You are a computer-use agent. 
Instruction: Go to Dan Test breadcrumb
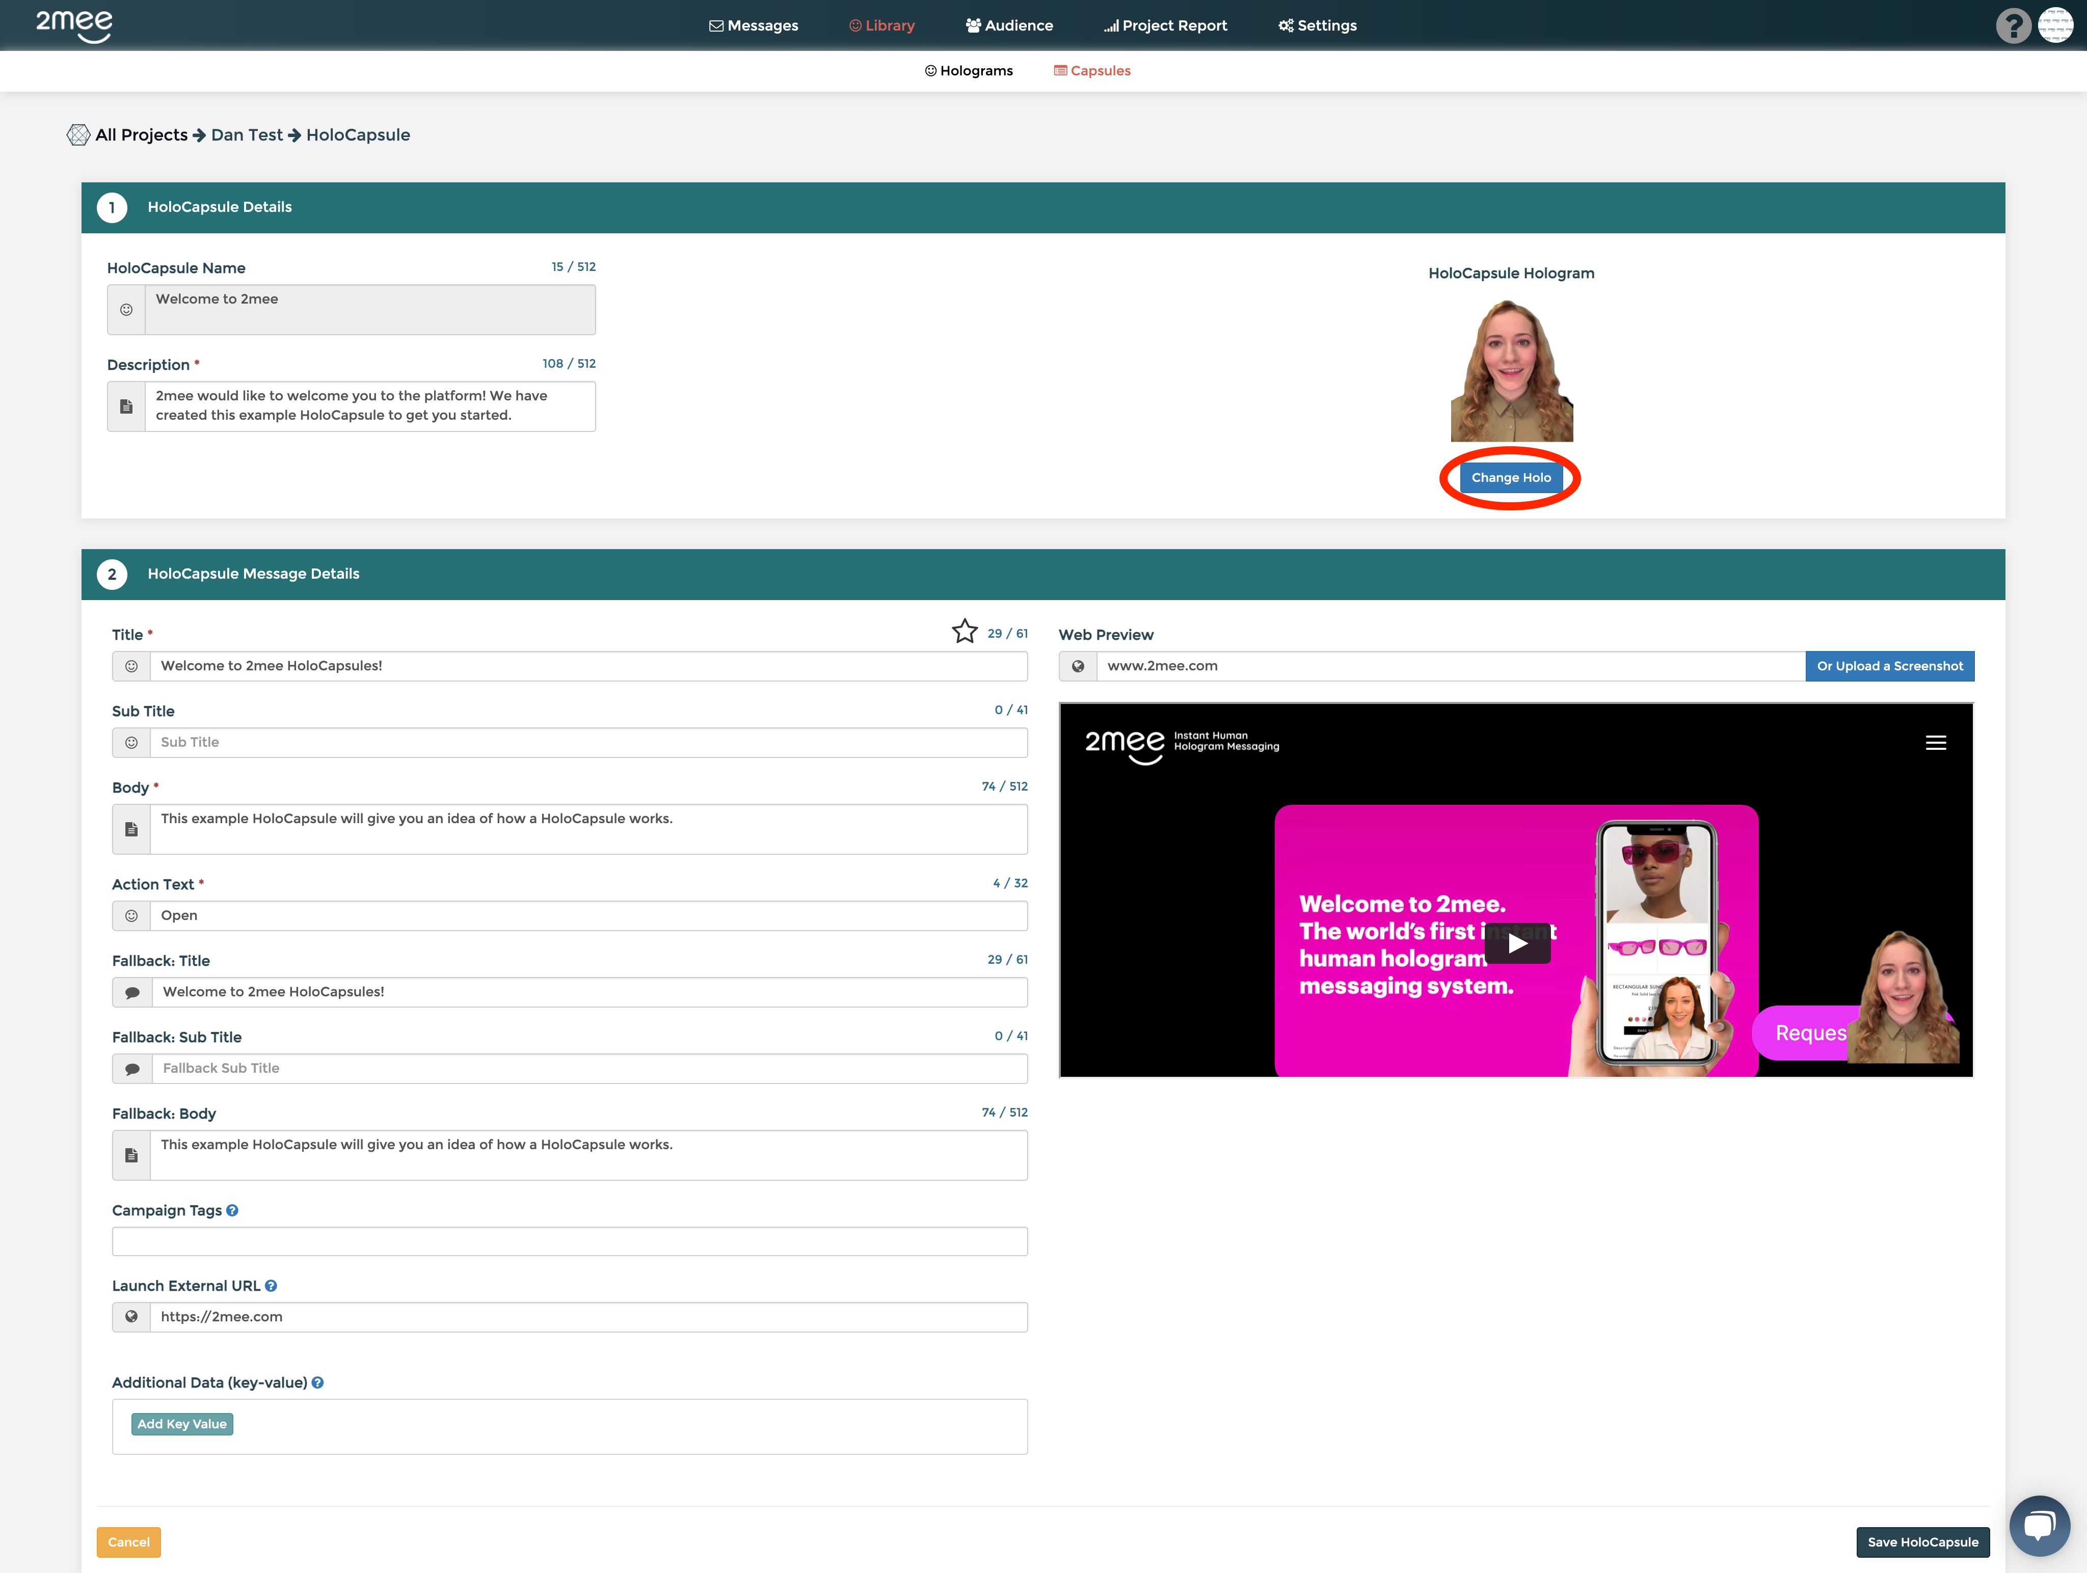(247, 135)
